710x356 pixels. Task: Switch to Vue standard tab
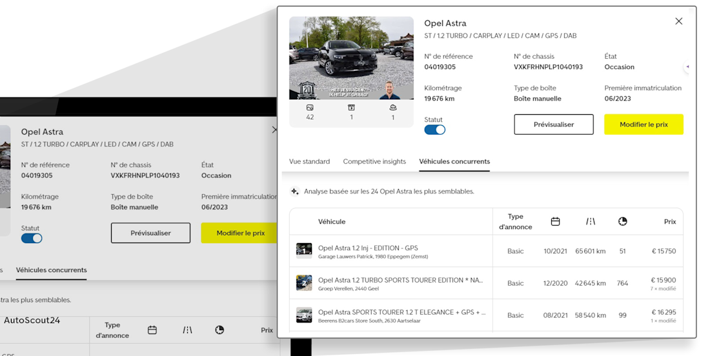point(310,161)
